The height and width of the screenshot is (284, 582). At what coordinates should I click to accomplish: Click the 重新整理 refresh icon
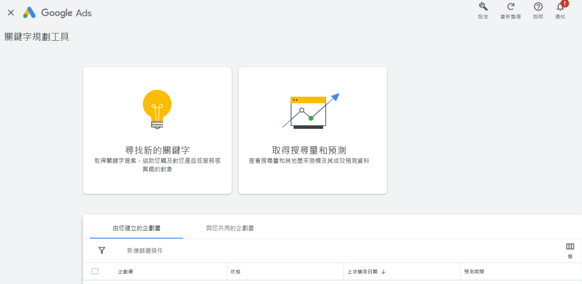tap(511, 7)
